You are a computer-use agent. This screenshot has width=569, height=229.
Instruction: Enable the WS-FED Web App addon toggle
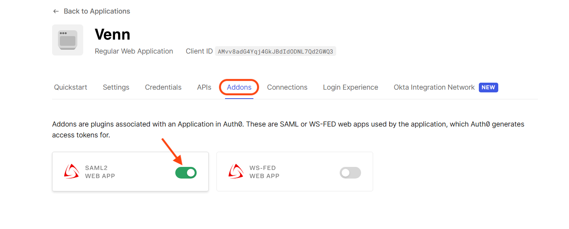(350, 172)
